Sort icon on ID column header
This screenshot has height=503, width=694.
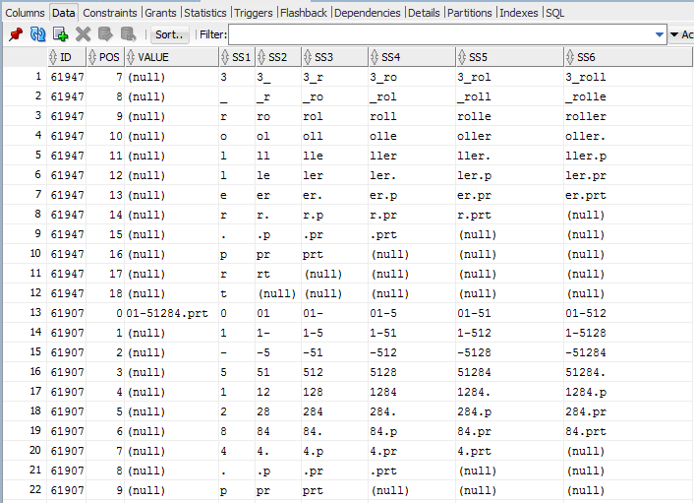pyautogui.click(x=53, y=57)
